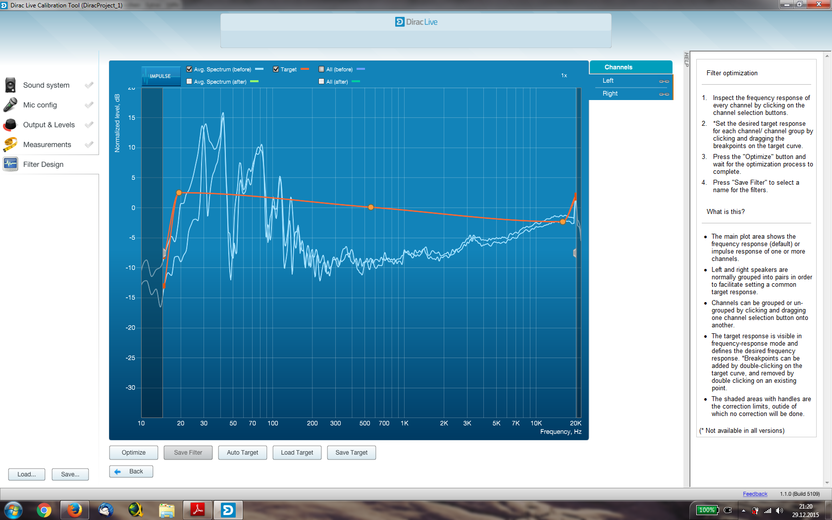Expand the collapsed HELP panel
The width and height of the screenshot is (832, 520).
[x=686, y=59]
